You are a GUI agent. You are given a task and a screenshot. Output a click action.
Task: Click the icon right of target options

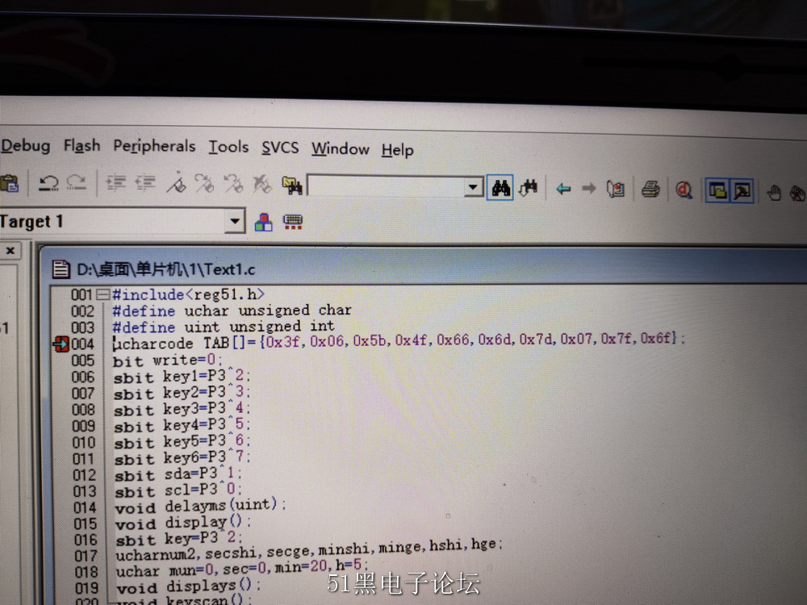click(293, 223)
